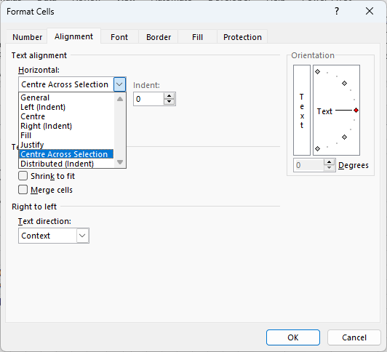Collapse the Horizontal alignment dropdown arrow

pyautogui.click(x=119, y=84)
